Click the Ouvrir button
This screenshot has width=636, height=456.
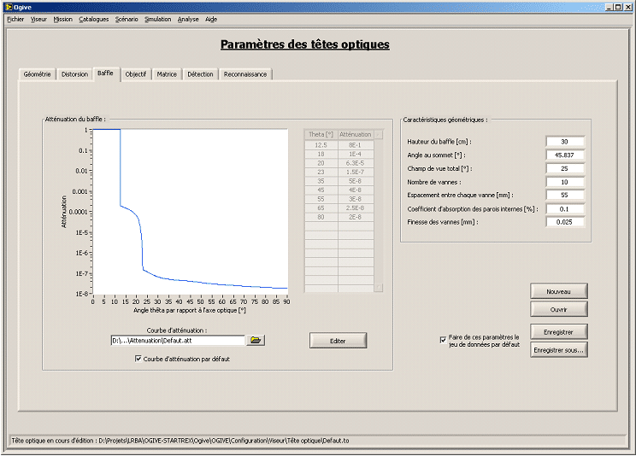point(558,309)
